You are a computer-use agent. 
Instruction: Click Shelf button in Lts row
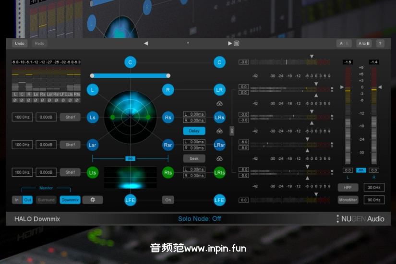point(70,172)
